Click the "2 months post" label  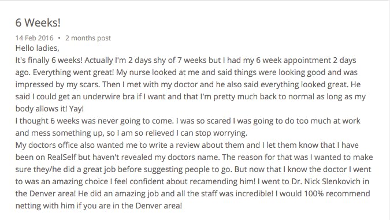click(x=88, y=38)
